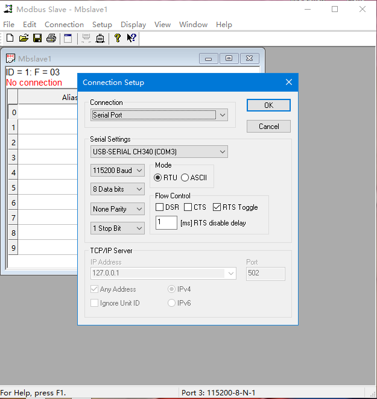377x399 pixels.
Task: Enable the DSR flow control checkbox
Action: pos(159,207)
